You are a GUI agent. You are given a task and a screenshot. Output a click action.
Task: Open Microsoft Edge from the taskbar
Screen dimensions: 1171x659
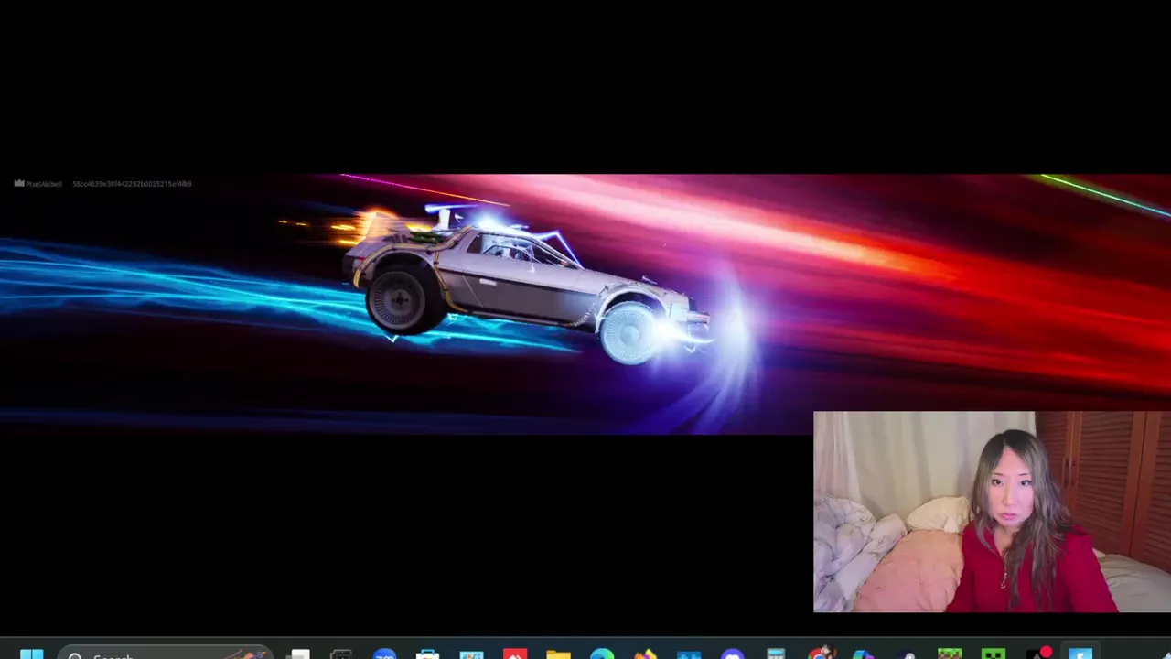pos(602,654)
